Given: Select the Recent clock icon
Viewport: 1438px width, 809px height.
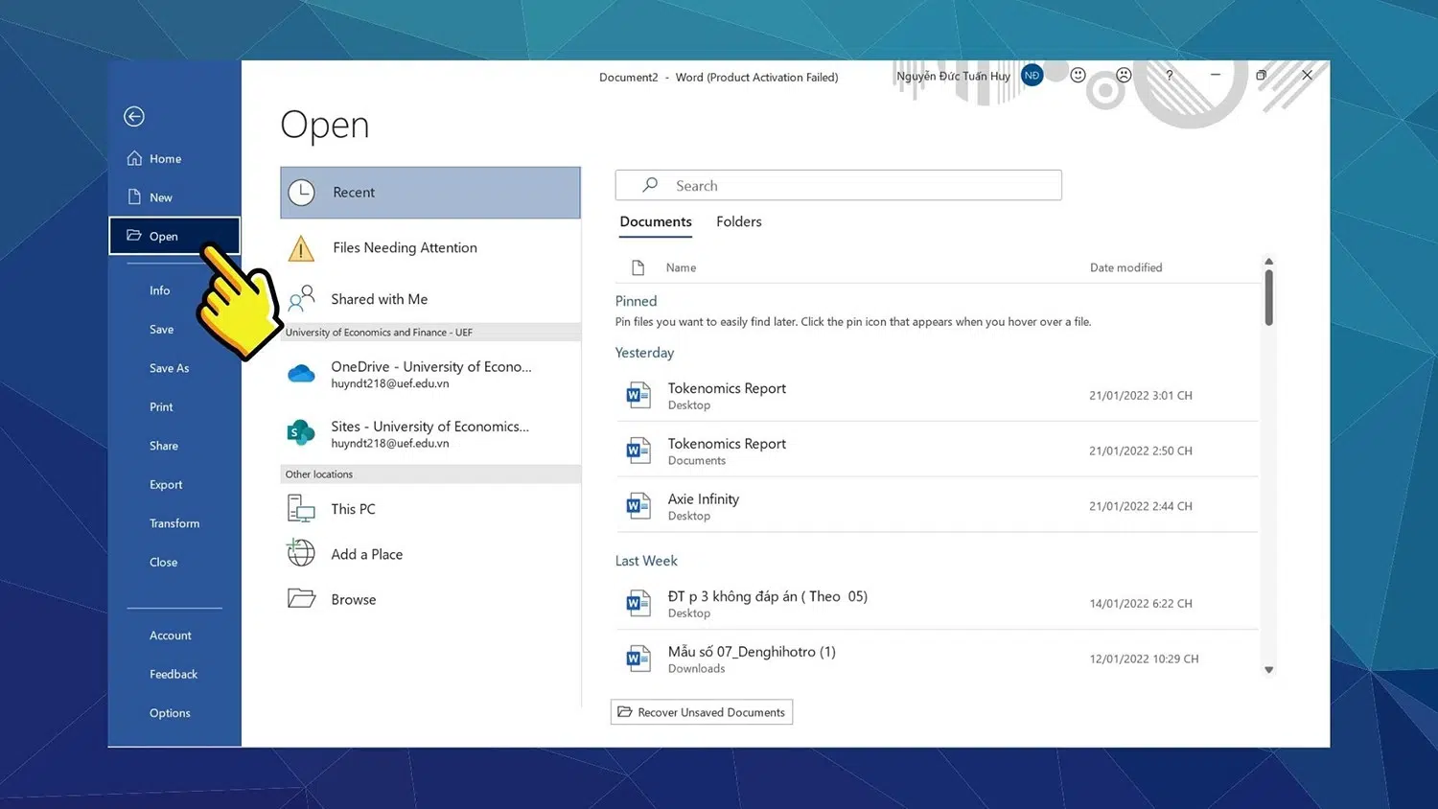Looking at the screenshot, I should (301, 193).
